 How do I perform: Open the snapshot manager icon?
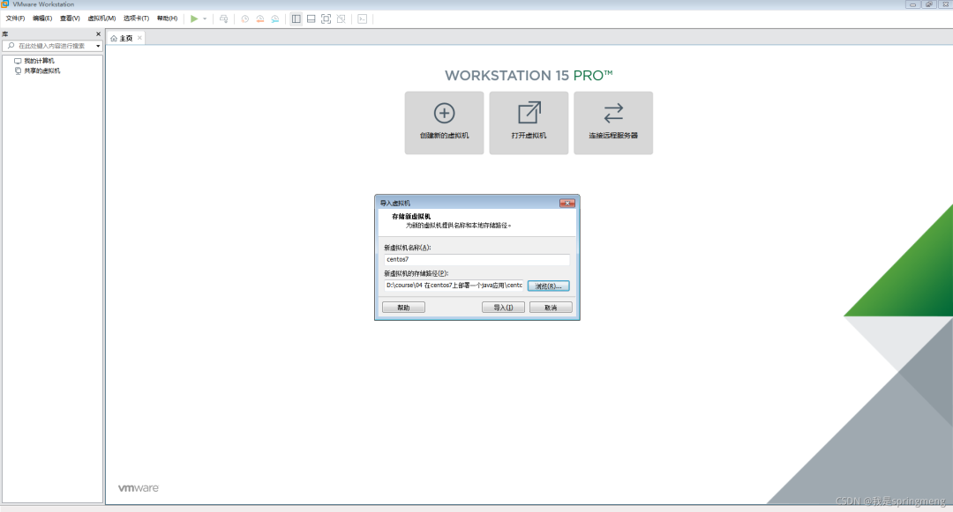click(x=275, y=19)
